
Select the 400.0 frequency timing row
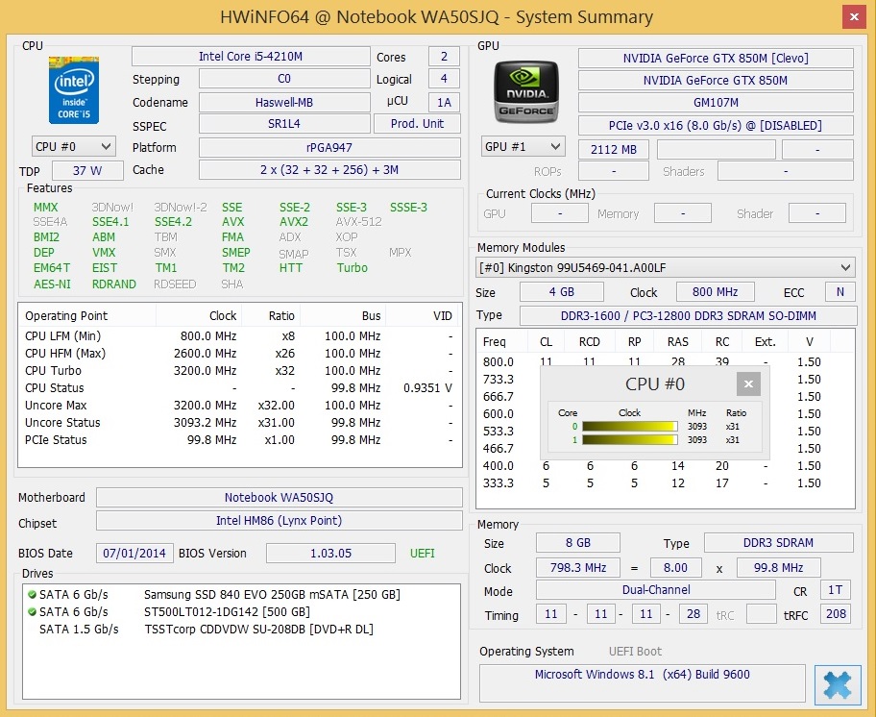click(x=665, y=465)
